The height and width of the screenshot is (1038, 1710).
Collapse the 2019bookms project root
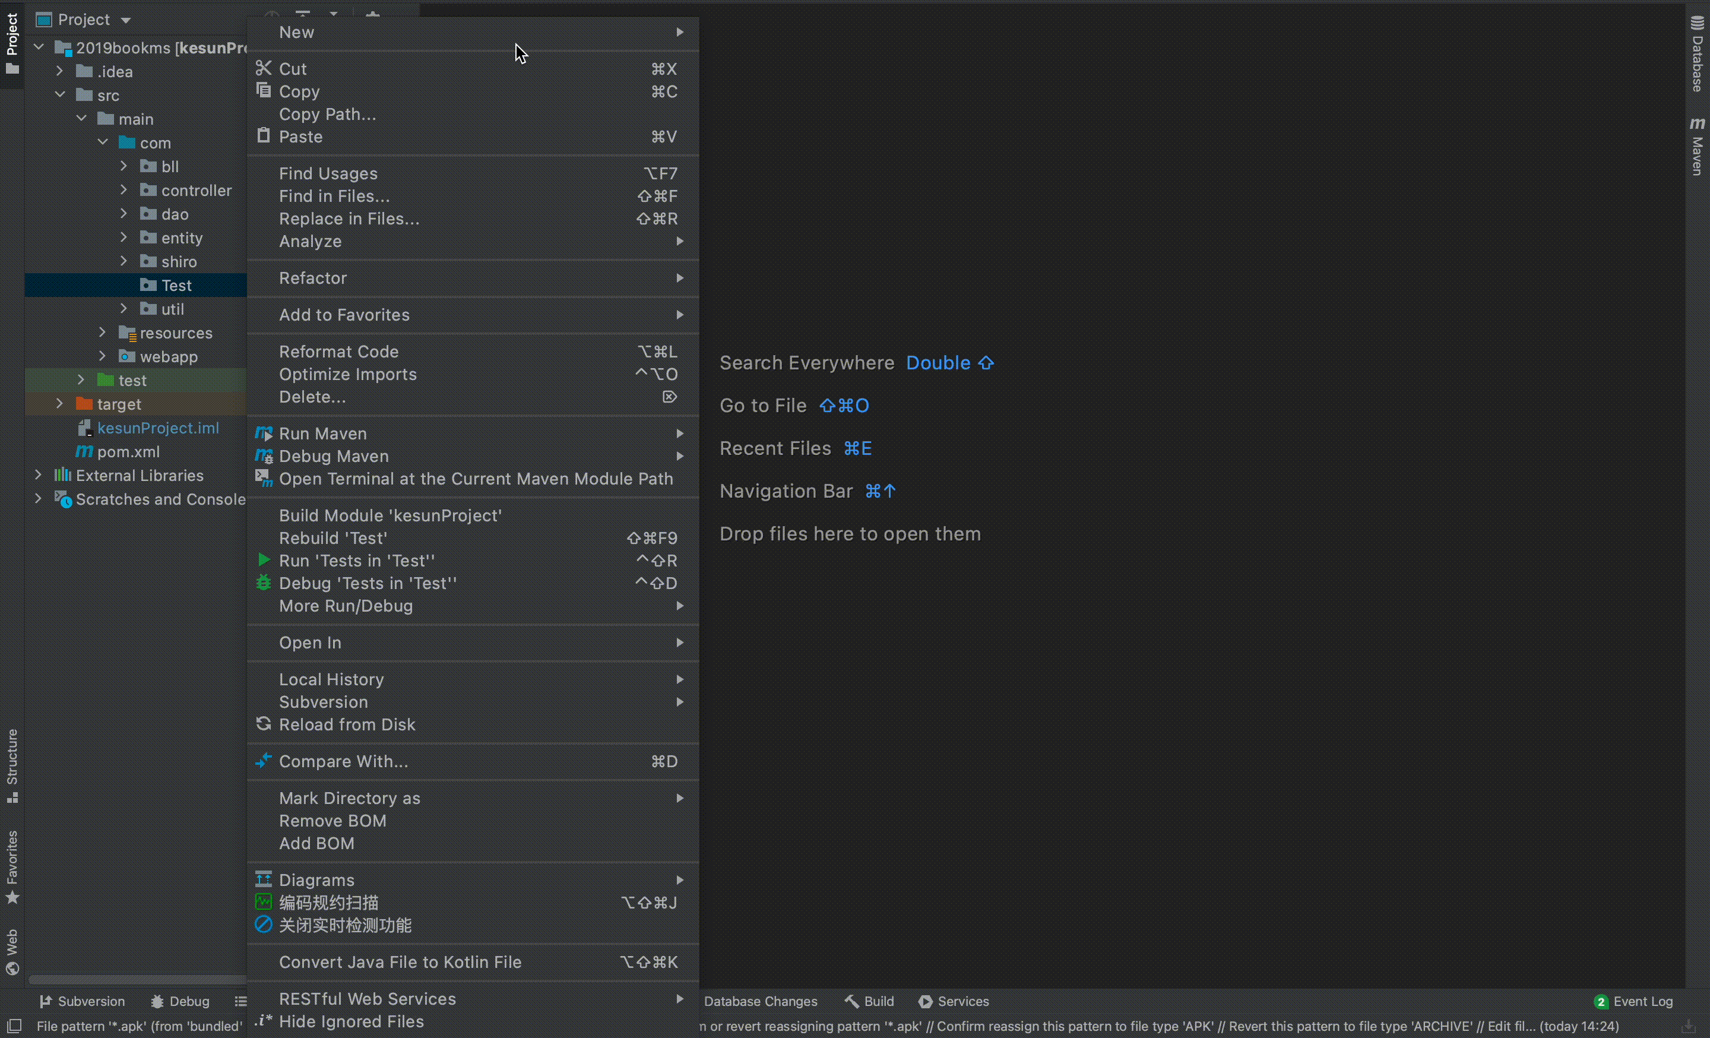click(x=39, y=47)
